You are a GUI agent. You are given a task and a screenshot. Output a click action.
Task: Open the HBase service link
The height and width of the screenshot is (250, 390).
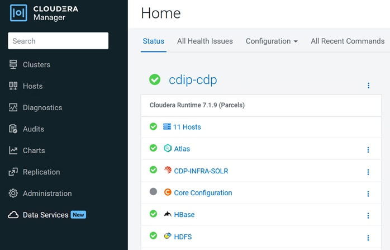pyautogui.click(x=184, y=215)
